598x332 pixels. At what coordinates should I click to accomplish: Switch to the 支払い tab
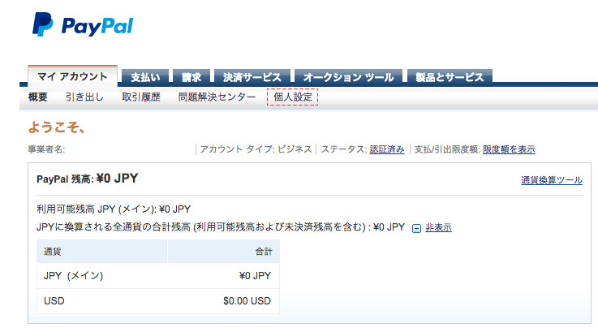coord(145,77)
